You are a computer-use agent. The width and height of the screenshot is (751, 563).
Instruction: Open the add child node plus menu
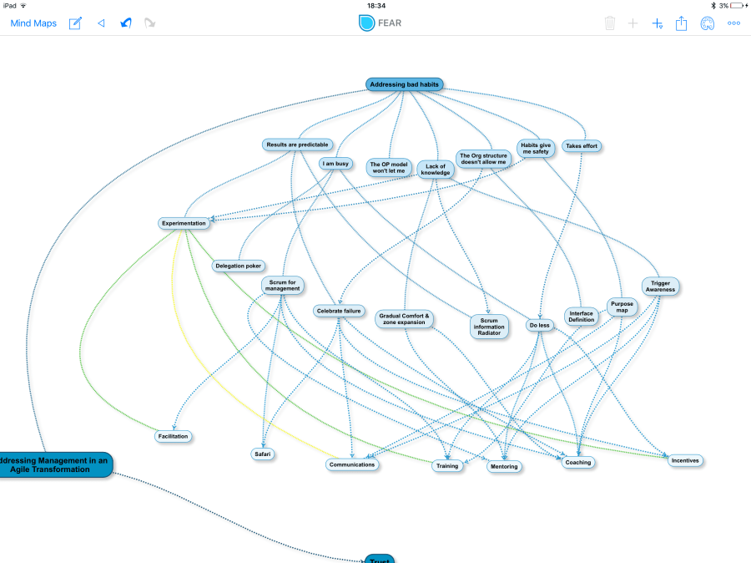click(658, 23)
